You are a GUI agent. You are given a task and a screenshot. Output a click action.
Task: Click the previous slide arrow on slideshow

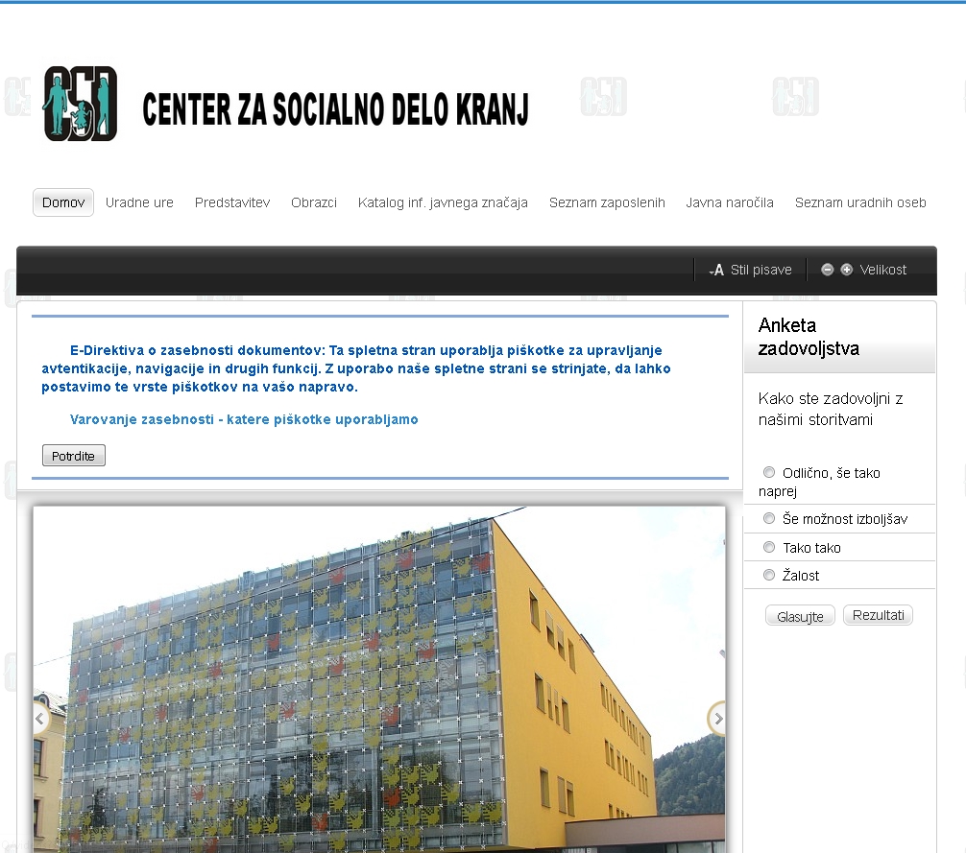point(40,718)
